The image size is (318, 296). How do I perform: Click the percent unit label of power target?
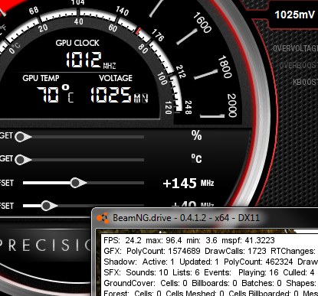click(196, 135)
